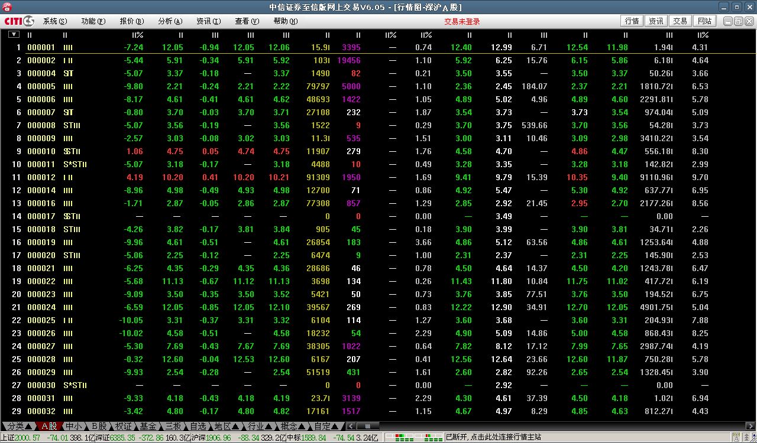Click the inner window restore icon

coord(738,21)
